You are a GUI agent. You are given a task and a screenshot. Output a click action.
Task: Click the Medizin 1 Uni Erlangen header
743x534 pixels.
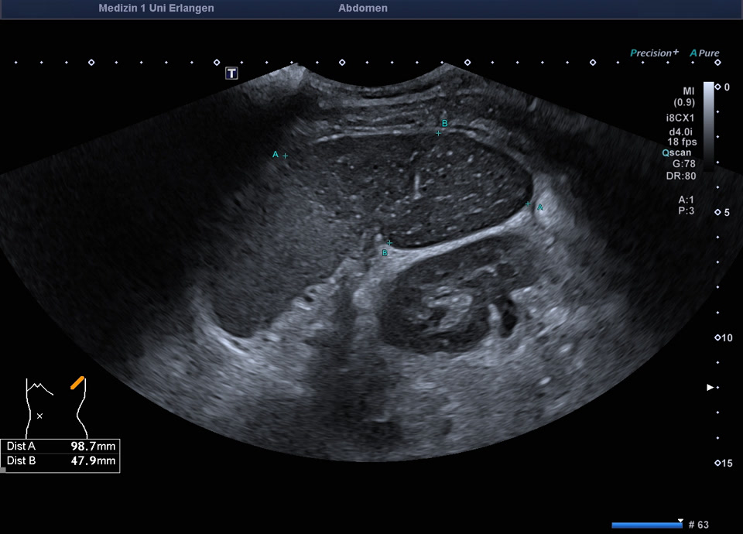point(156,9)
